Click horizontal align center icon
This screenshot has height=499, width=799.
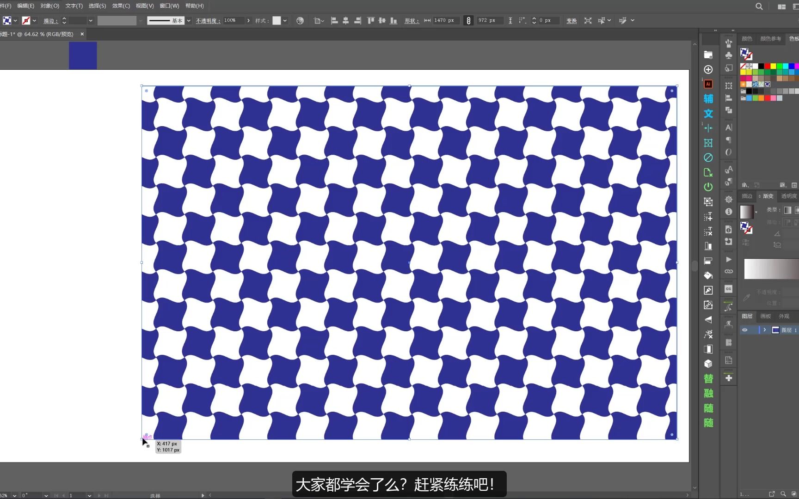(x=345, y=21)
